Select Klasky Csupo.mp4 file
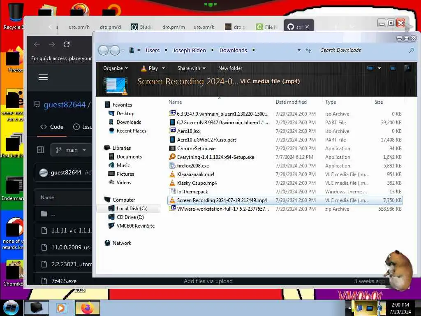The width and height of the screenshot is (421, 316). pyautogui.click(x=197, y=183)
